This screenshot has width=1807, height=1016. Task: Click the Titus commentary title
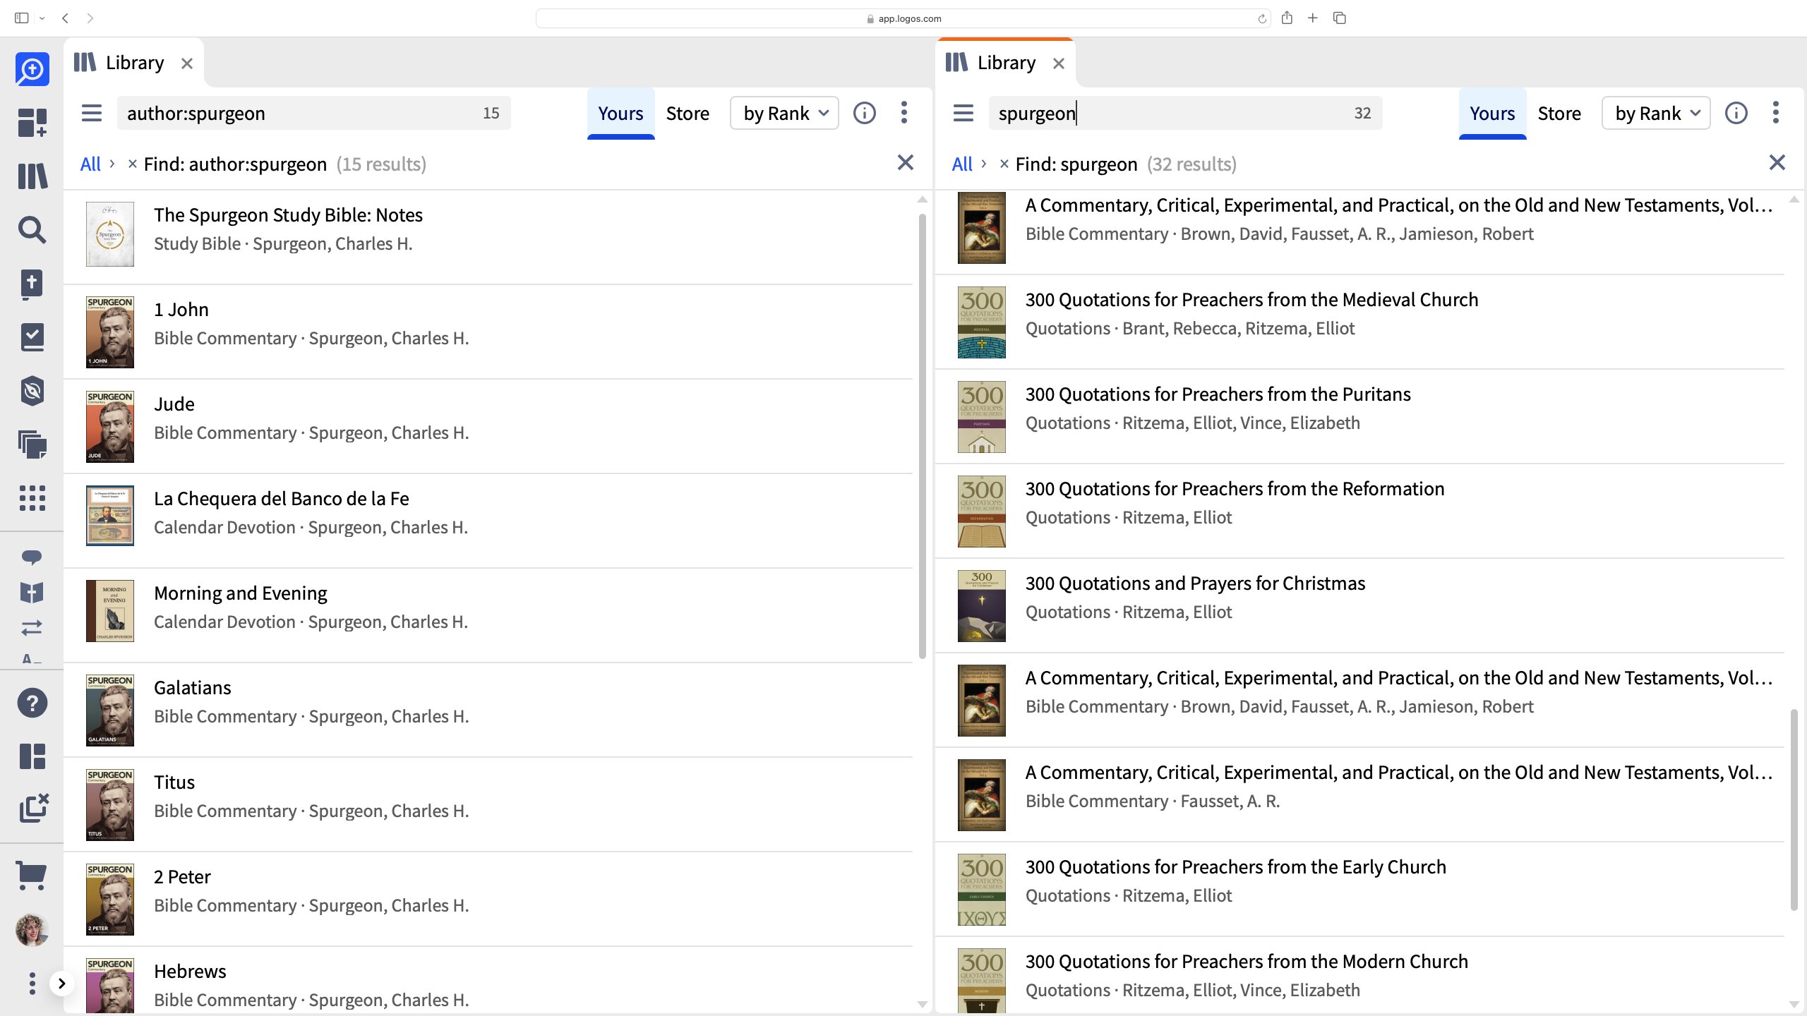click(174, 782)
